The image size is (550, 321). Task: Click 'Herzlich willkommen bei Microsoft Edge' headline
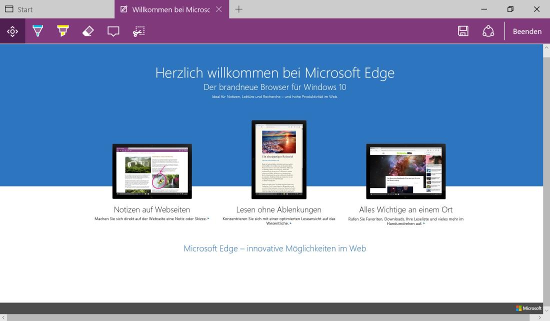point(275,73)
